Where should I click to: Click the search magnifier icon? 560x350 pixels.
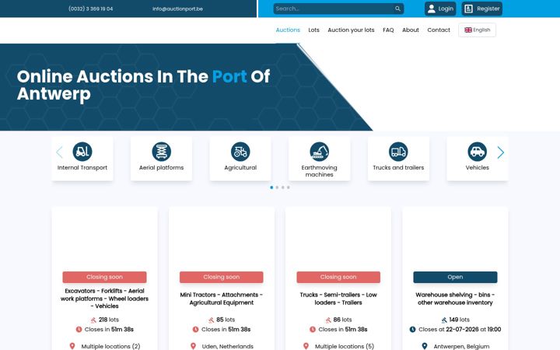point(397,9)
